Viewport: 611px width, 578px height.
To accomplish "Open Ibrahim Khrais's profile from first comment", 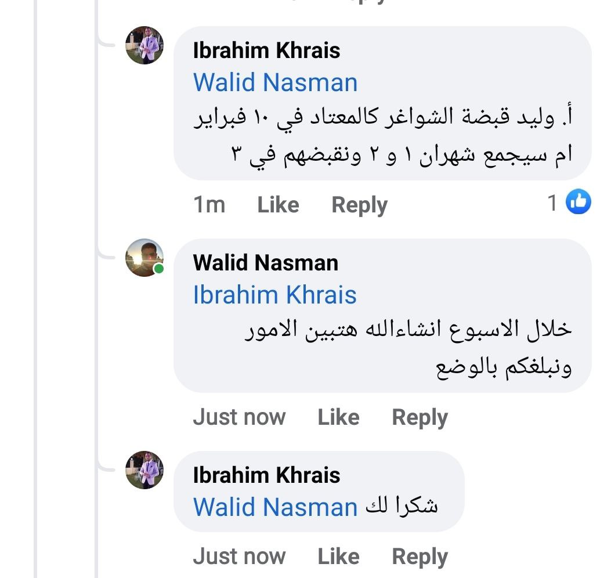I will pos(266,50).
